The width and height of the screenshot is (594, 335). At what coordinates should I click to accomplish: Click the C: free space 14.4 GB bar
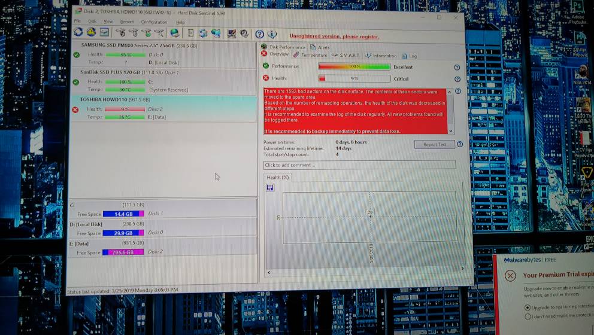pos(123,214)
